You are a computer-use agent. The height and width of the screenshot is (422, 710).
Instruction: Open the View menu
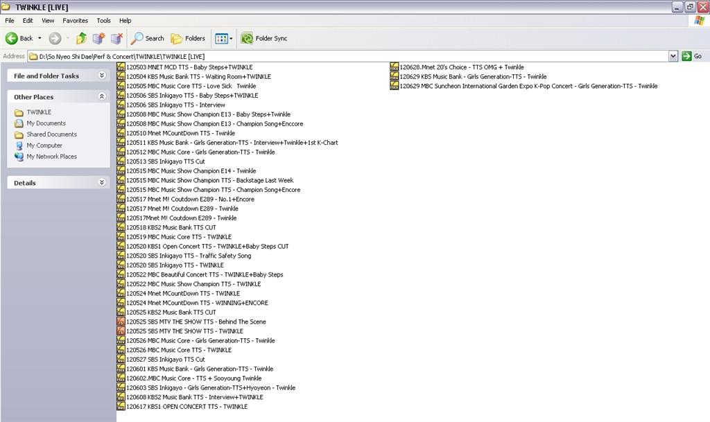[48, 20]
